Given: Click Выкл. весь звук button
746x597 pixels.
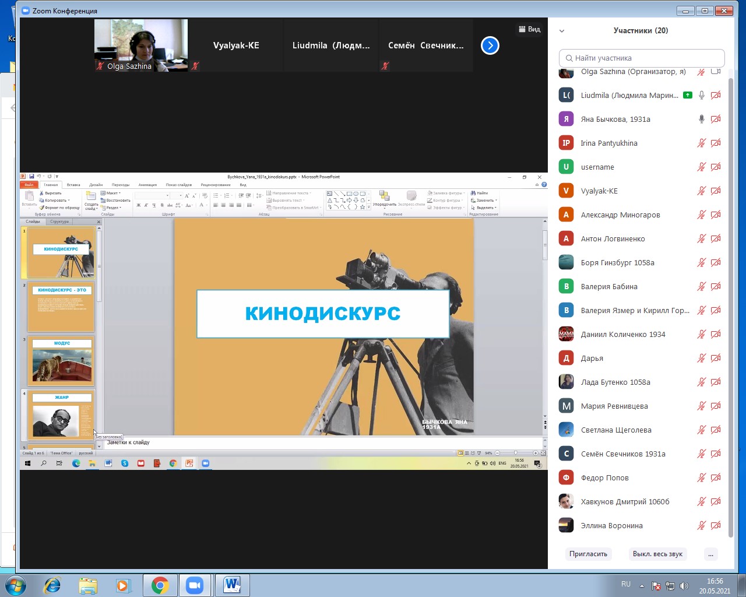Looking at the screenshot, I should click(x=657, y=554).
